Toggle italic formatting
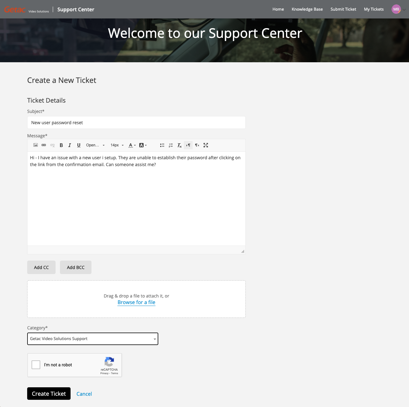Image resolution: width=409 pixels, height=407 pixels. (70, 145)
